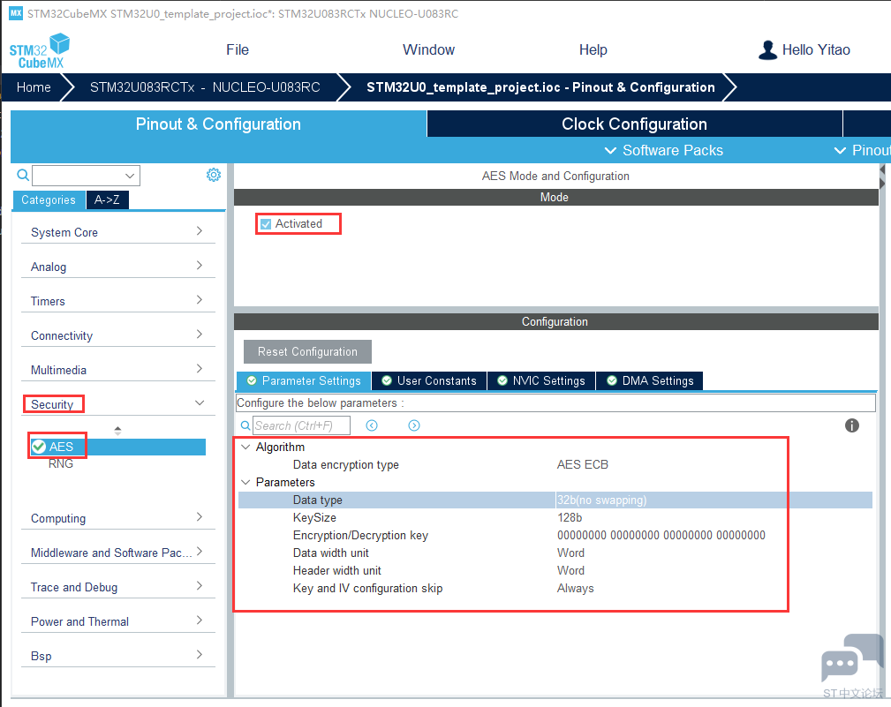Open the DMA Settings tab
891x707 pixels.
coord(650,380)
